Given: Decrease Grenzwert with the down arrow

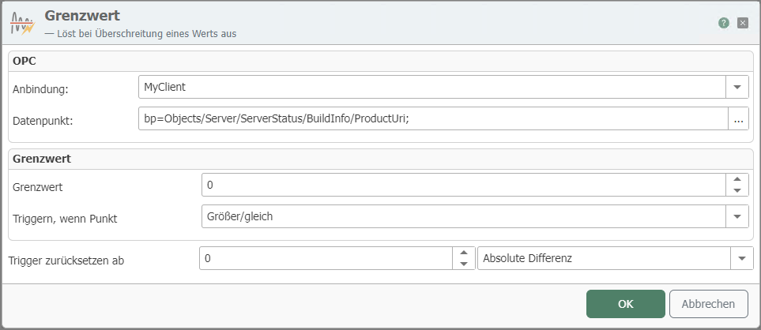Looking at the screenshot, I should [737, 191].
